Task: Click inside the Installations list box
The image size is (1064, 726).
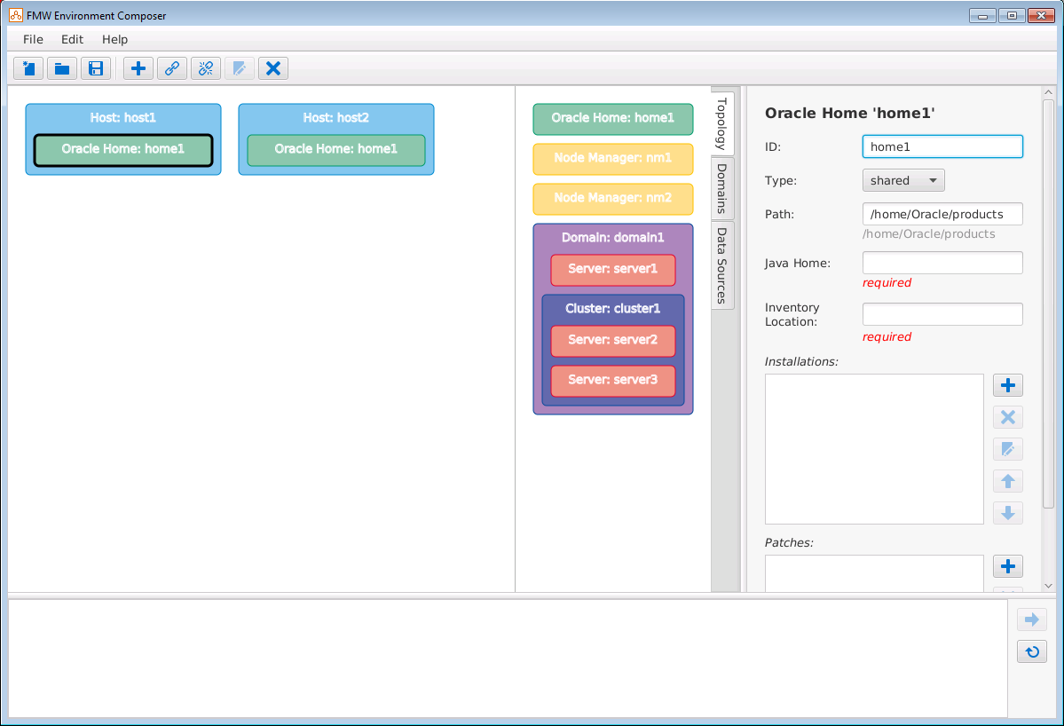Action: point(874,449)
